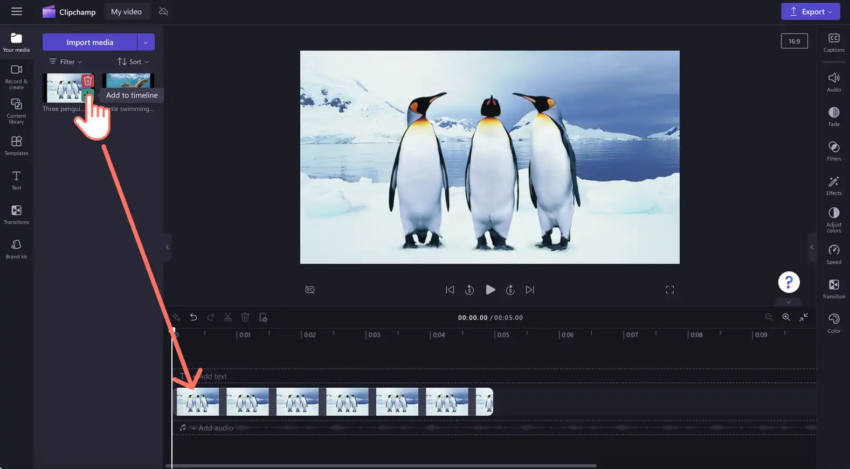The image size is (850, 469).
Task: Export the video
Action: tap(810, 11)
